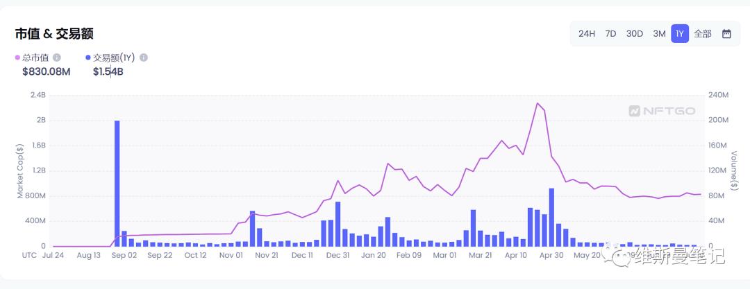Click the $830.08M market cap value

pos(47,71)
